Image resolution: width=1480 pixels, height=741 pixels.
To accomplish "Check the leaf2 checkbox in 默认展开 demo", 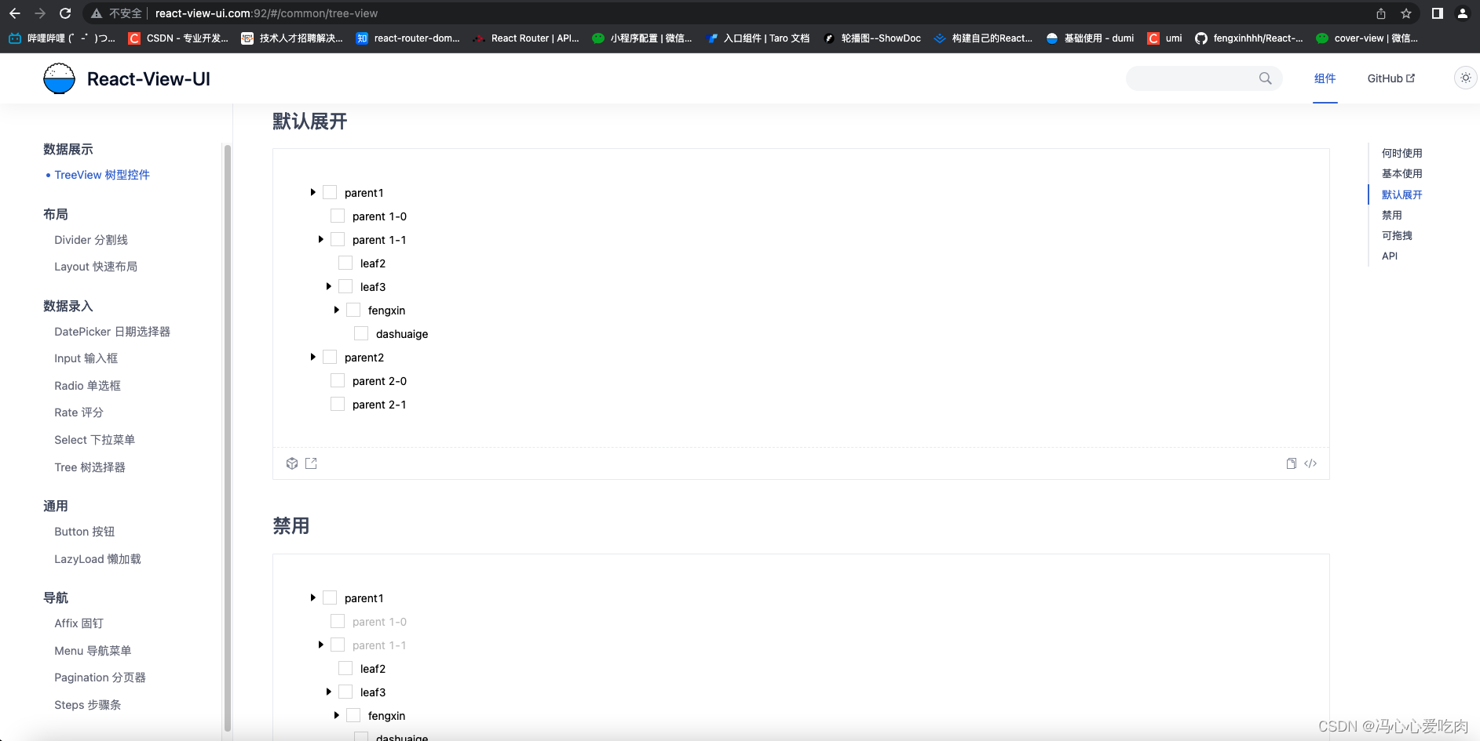I will (345, 263).
